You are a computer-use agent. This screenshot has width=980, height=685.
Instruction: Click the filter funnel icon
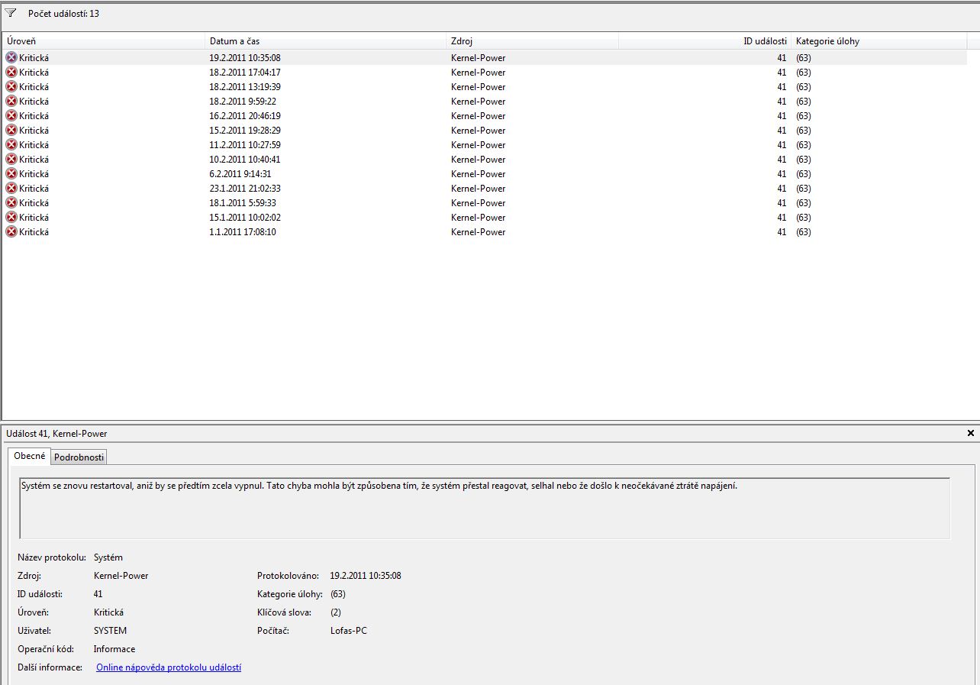11,13
